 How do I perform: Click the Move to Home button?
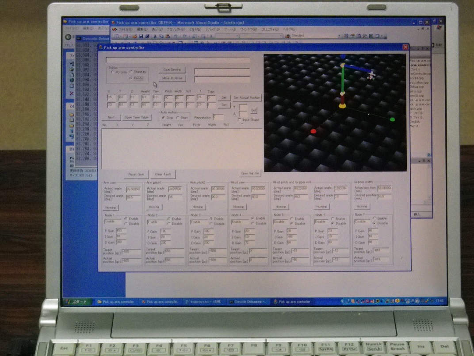[172, 78]
